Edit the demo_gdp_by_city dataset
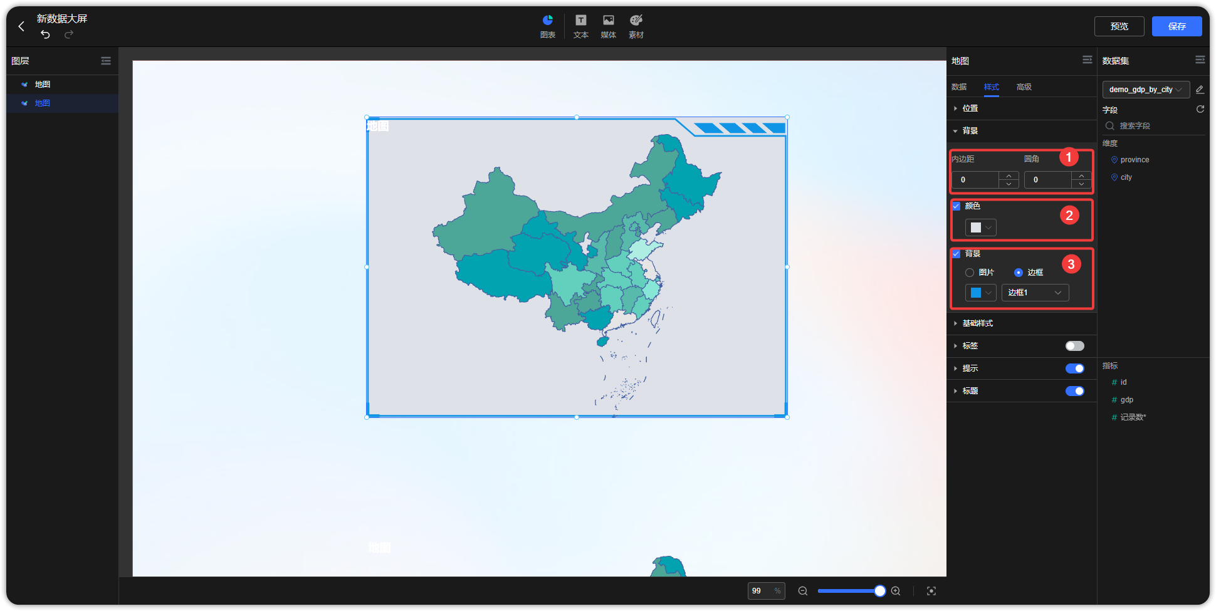1216x611 pixels. [1200, 90]
